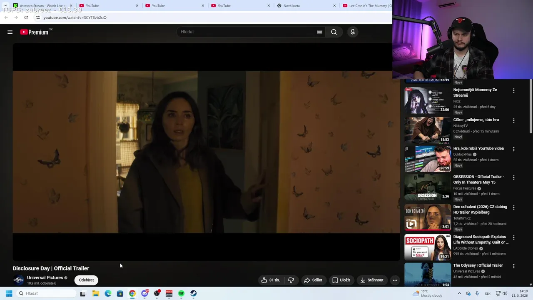Open the tab search dropdown chevron
Viewport: 533px width, 300px height.
coord(5,5)
